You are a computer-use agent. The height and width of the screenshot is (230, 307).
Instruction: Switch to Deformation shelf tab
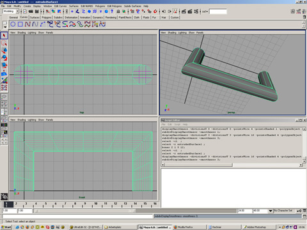click(71, 17)
